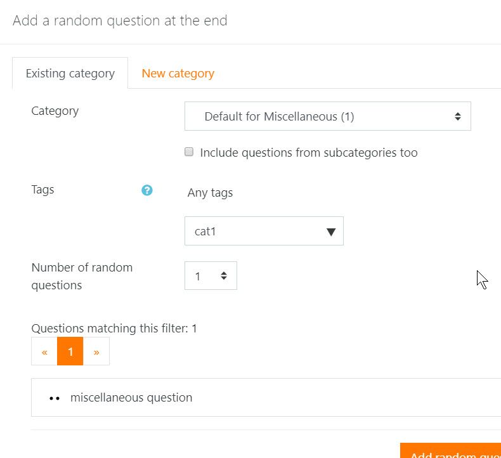Select page 1 in the pagination
Viewport: 501px width, 458px height.
(70, 351)
